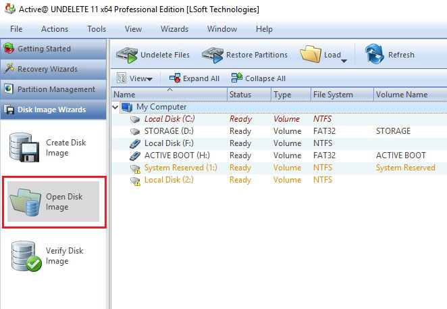447x309 pixels.
Task: Click the Active@ UNDELETE app icon in title bar
Action: coord(10,9)
